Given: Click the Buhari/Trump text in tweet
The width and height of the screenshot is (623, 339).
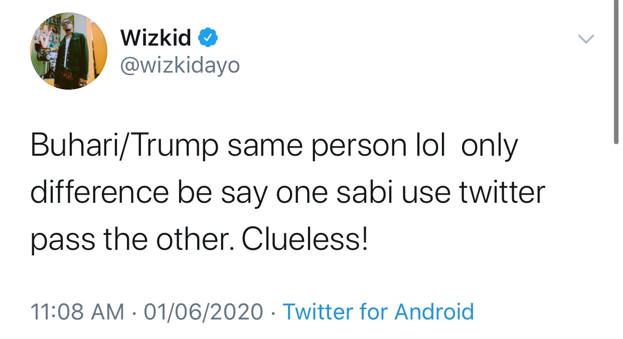Looking at the screenshot, I should 124,145.
